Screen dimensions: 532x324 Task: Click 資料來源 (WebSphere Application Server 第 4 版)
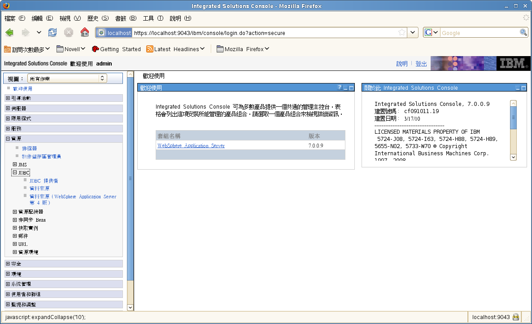tap(73, 200)
